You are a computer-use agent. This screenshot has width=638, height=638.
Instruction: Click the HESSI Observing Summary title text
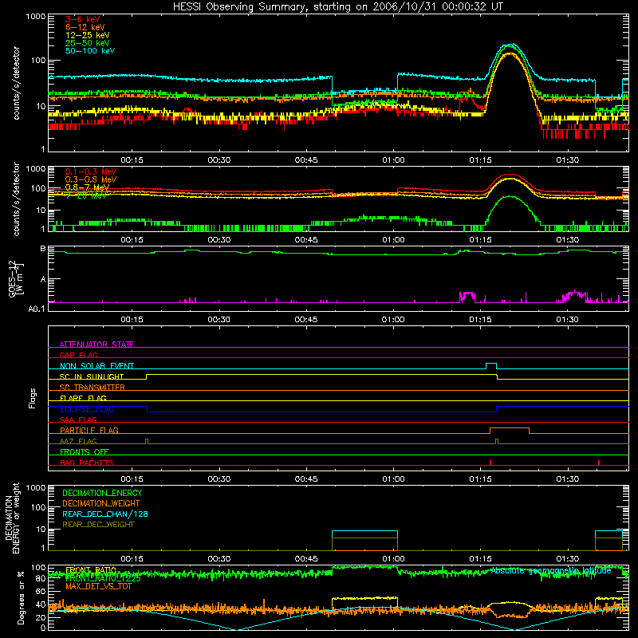coord(338,7)
